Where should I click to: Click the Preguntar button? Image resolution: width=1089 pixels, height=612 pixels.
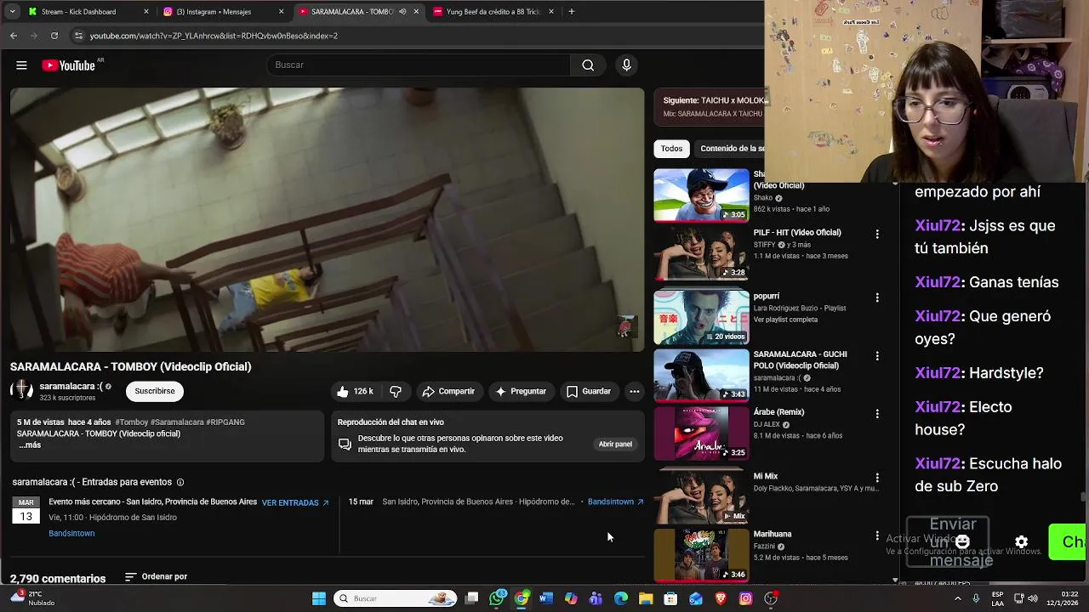[520, 391]
